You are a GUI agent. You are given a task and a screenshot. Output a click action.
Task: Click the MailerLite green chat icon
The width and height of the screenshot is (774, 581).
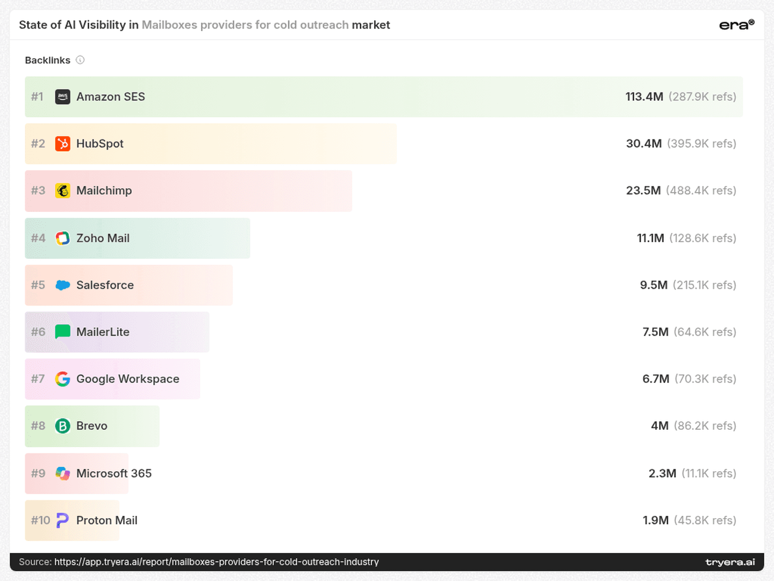(x=63, y=332)
